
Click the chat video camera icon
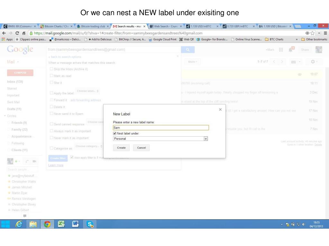tap(34, 161)
